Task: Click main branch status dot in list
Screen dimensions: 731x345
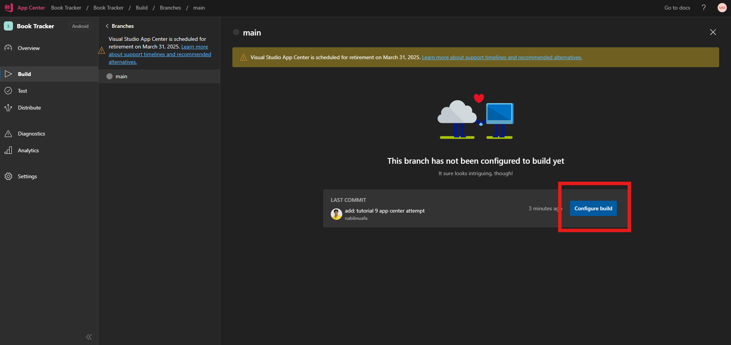Action: (x=109, y=76)
